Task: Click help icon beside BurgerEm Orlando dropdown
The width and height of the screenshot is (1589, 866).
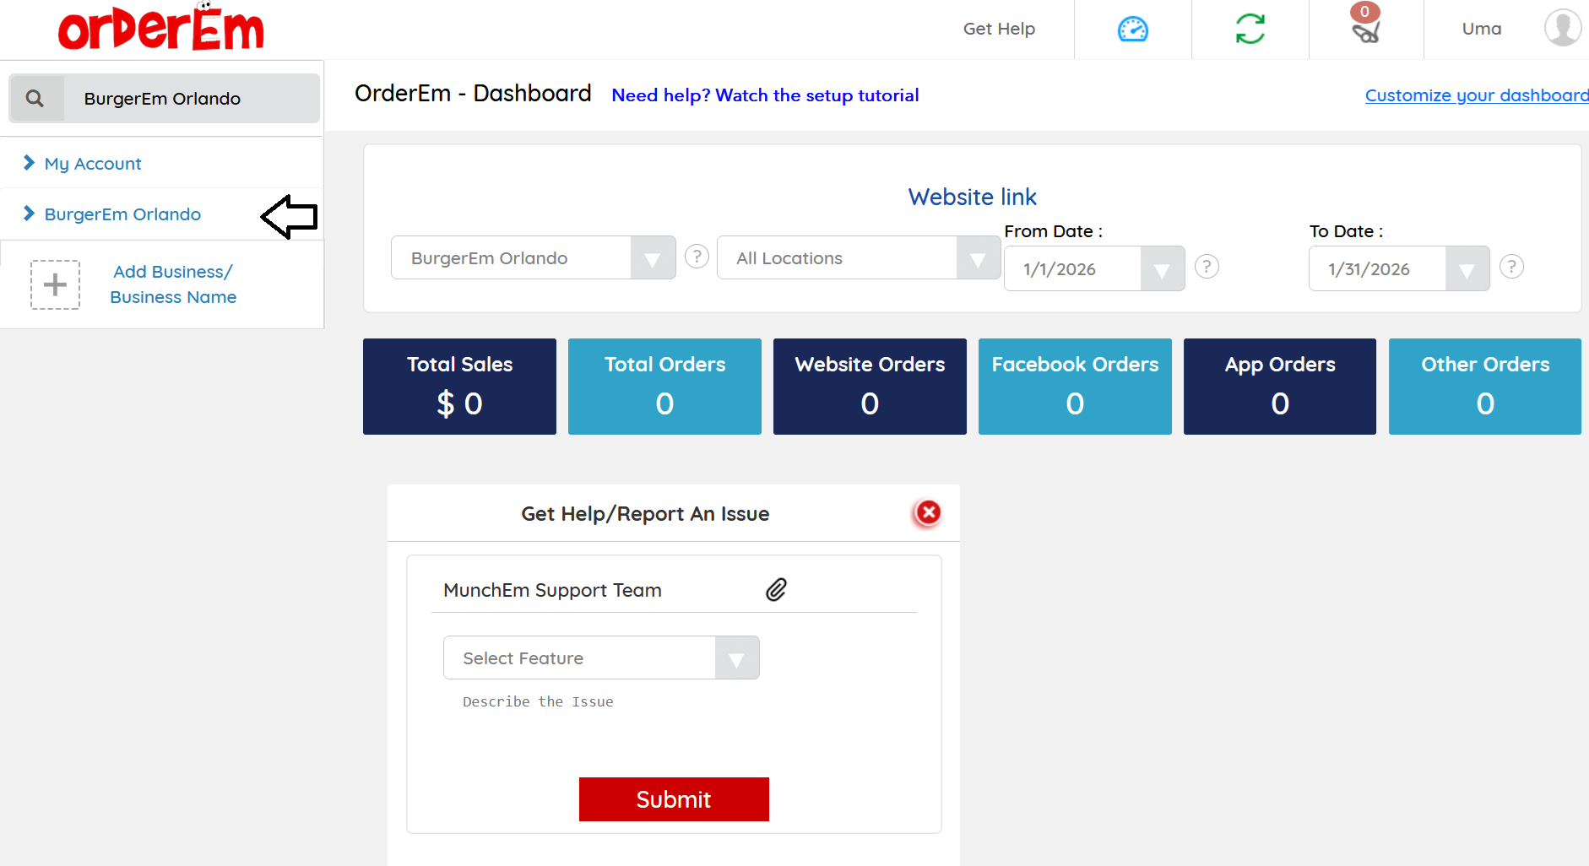Action: (697, 257)
